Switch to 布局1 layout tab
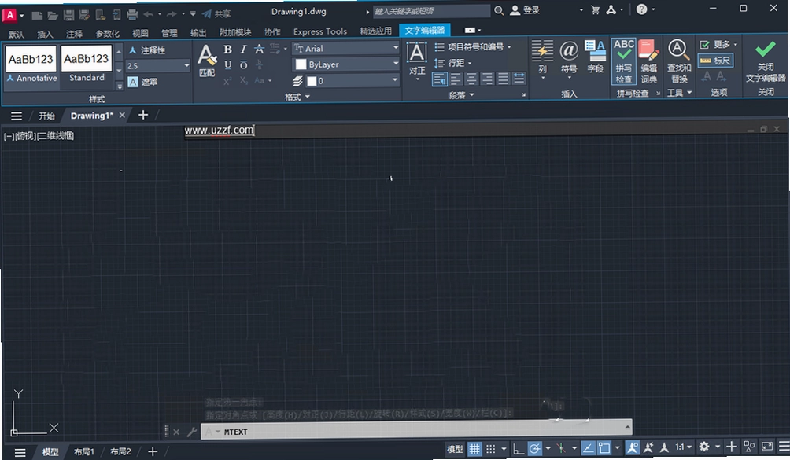 (x=84, y=451)
